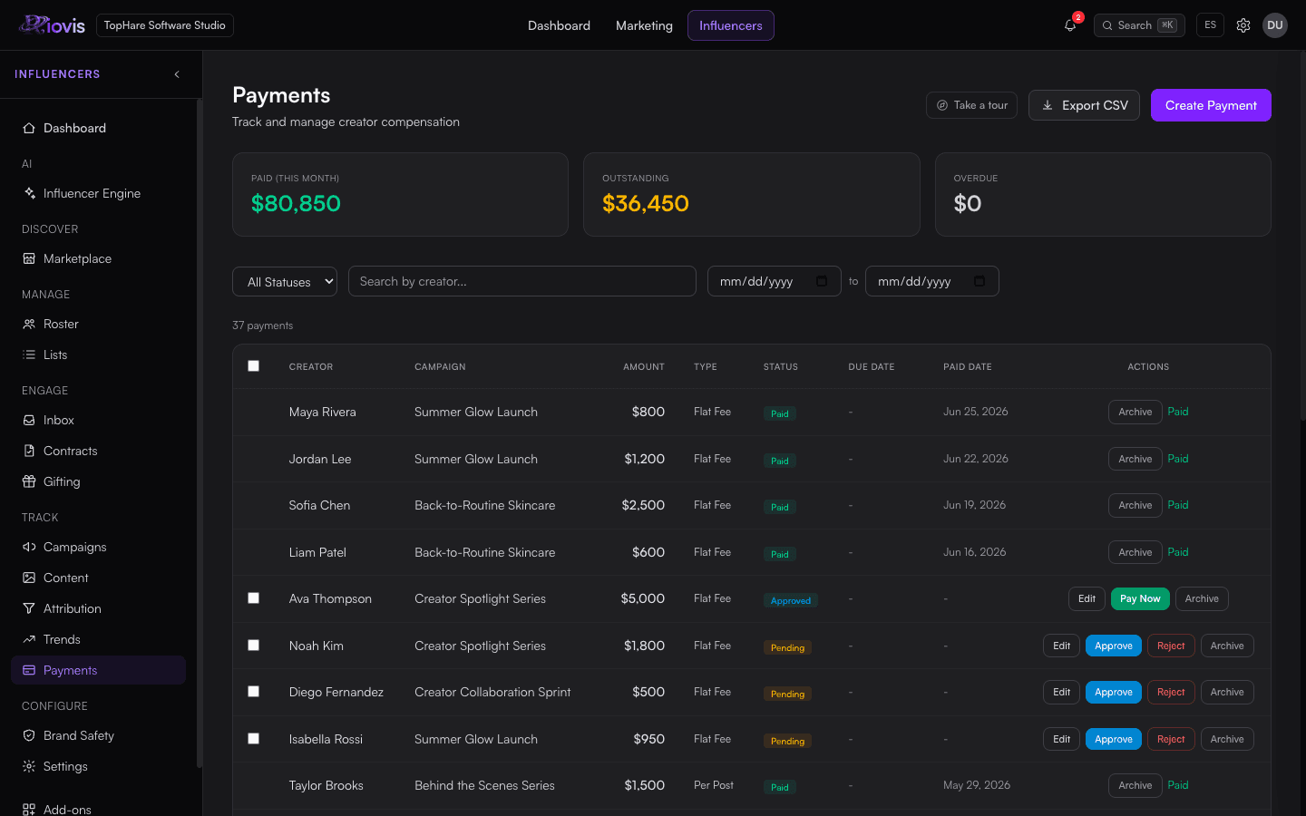Check the Isabella Rossi row checkbox
1306x816 pixels.
[254, 739]
